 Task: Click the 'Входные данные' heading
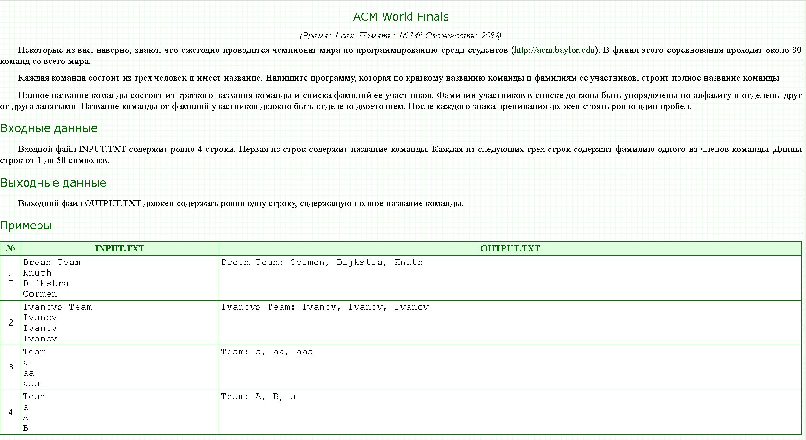[x=49, y=128]
